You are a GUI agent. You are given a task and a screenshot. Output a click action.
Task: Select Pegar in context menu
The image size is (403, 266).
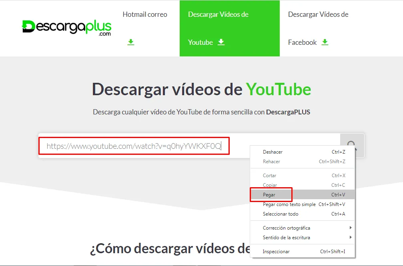coord(303,194)
